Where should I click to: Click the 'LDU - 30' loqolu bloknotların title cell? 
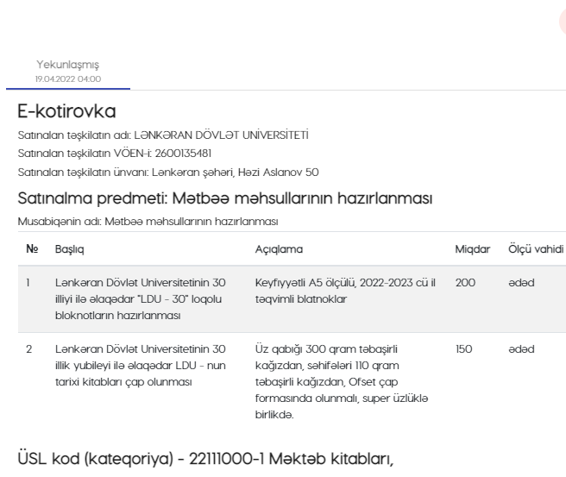click(x=141, y=298)
